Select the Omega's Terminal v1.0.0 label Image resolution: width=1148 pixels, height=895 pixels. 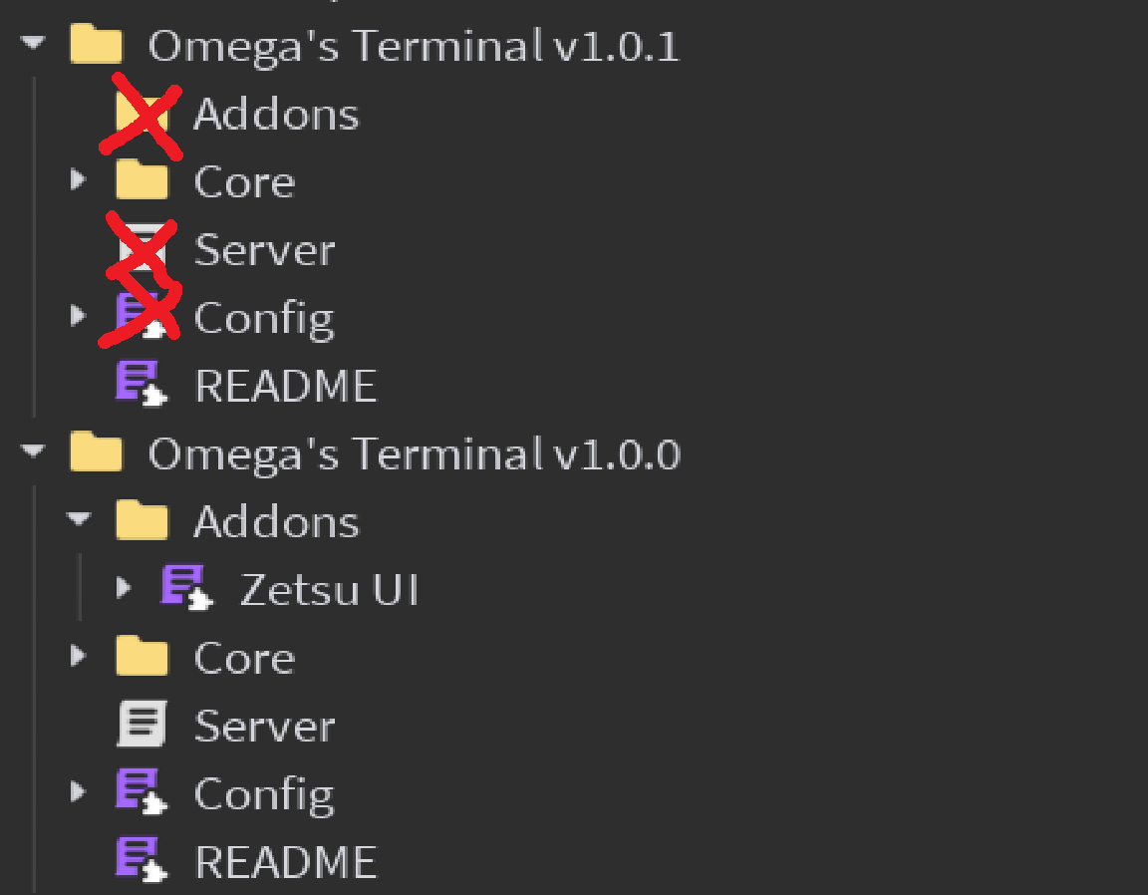414,453
